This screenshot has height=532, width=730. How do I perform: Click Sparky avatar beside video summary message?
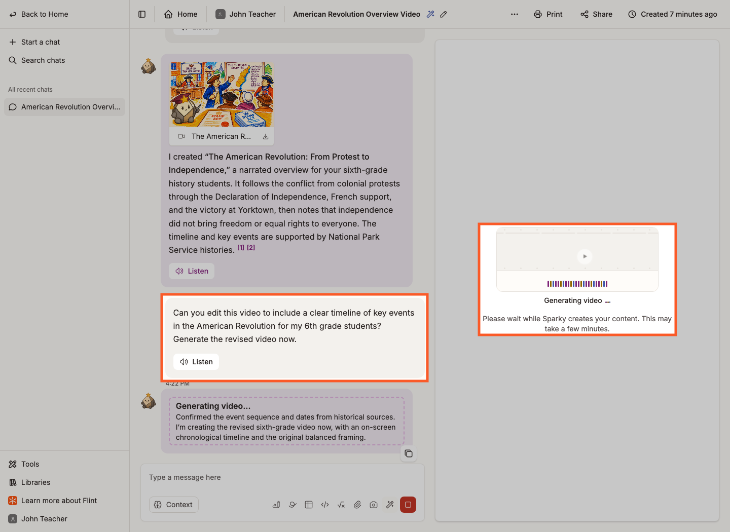pos(149,66)
